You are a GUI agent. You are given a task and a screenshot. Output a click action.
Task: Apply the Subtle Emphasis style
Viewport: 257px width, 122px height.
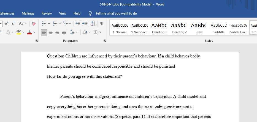tap(239, 27)
